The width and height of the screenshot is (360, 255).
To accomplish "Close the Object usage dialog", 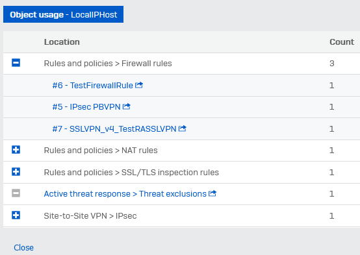I will [x=23, y=248].
